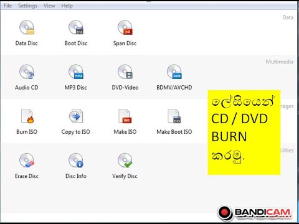Choose the BDMV/AVCHD disc icon

coord(174,72)
